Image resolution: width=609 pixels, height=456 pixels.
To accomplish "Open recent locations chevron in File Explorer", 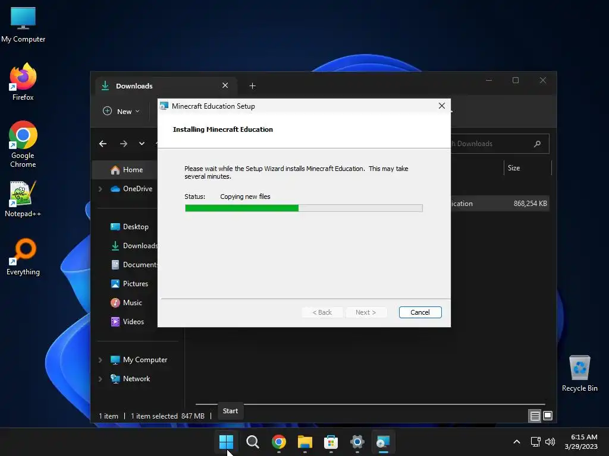I will 142,144.
